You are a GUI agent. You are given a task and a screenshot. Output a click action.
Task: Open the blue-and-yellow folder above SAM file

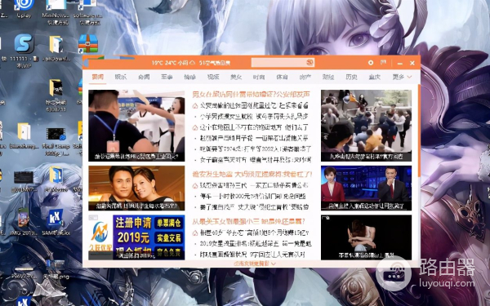tap(56, 179)
